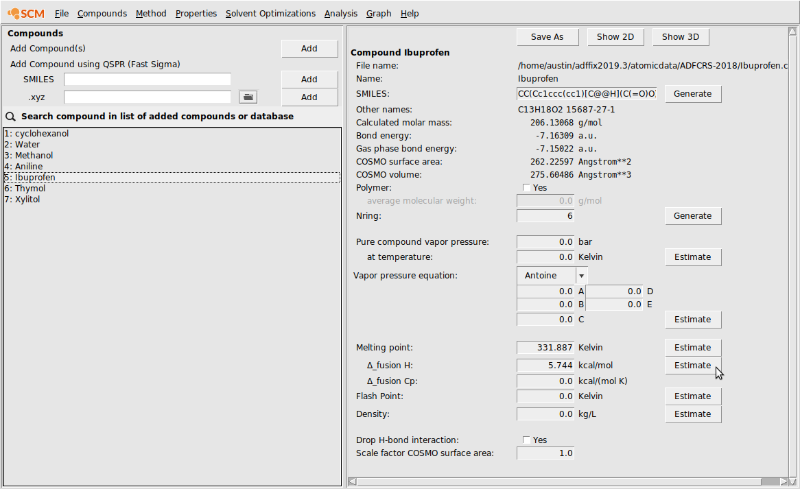
Task: Click the Density value field
Action: (x=545, y=414)
